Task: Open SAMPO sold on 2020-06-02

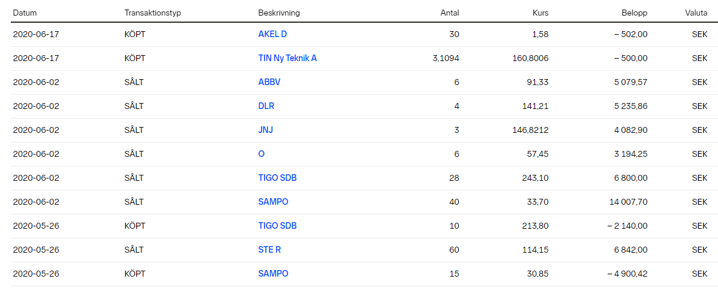Action: click(x=274, y=202)
